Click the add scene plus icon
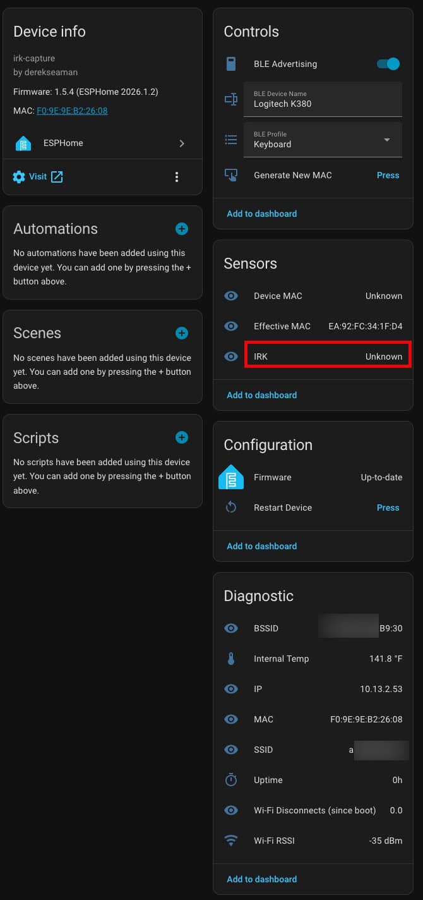 (x=182, y=333)
